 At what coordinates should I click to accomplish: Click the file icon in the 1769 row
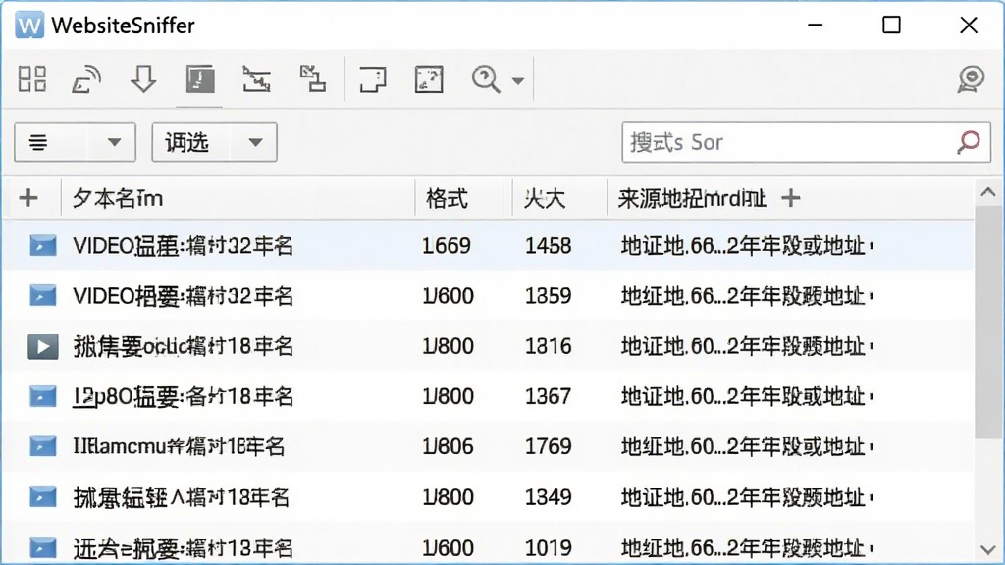point(43,446)
